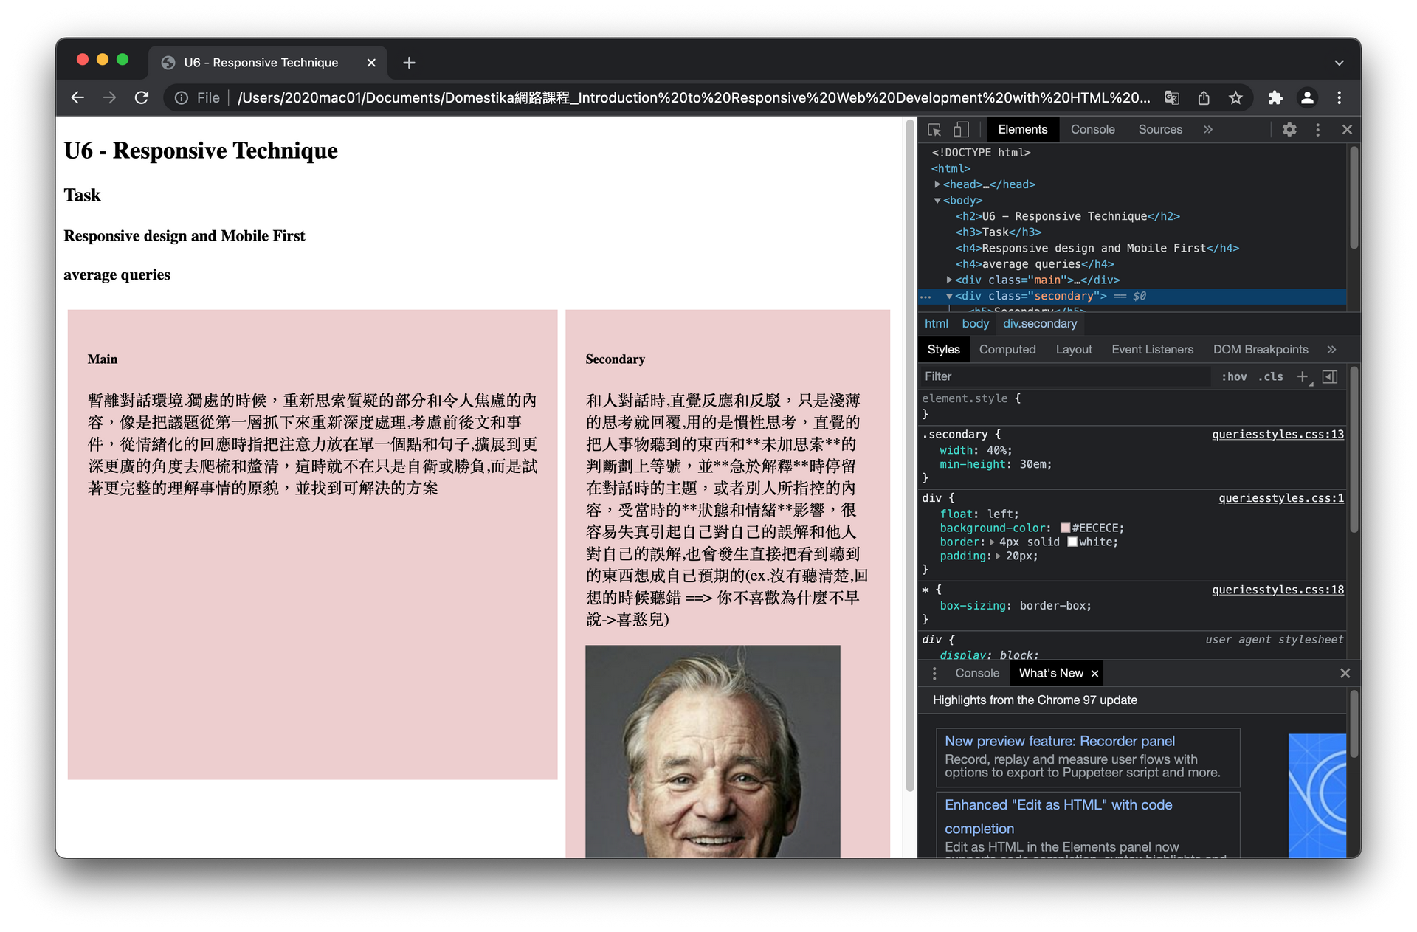Click the styles Filter input field
This screenshot has height=932, width=1417.
point(1063,376)
